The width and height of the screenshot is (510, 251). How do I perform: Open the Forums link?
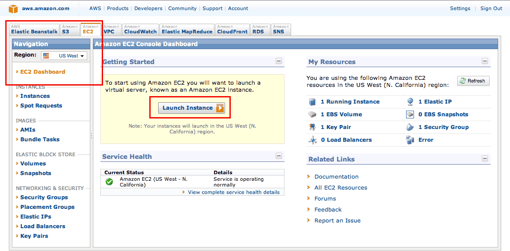coord(325,199)
